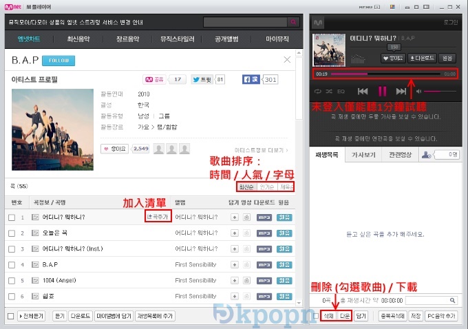Click the Twitter tweet button
Screen dimensions: 468x329
pyautogui.click(x=202, y=79)
